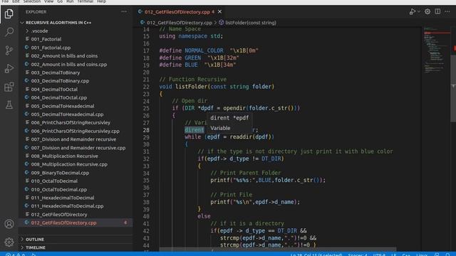Open the Terminal menu

click(x=85, y=1)
